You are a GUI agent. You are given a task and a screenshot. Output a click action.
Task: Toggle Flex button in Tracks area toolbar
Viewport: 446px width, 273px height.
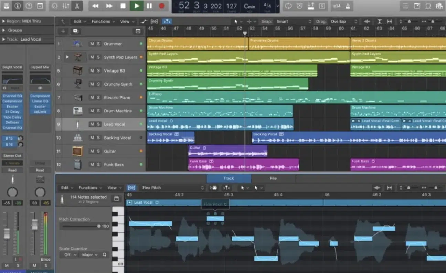[x=155, y=21]
